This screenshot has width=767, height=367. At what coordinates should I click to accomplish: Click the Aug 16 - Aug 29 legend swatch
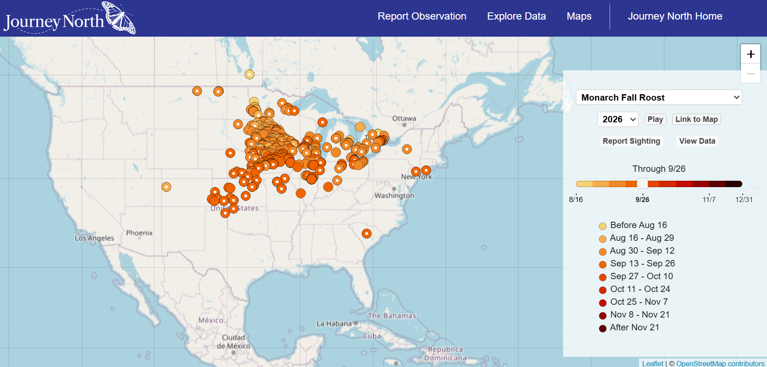[603, 239]
